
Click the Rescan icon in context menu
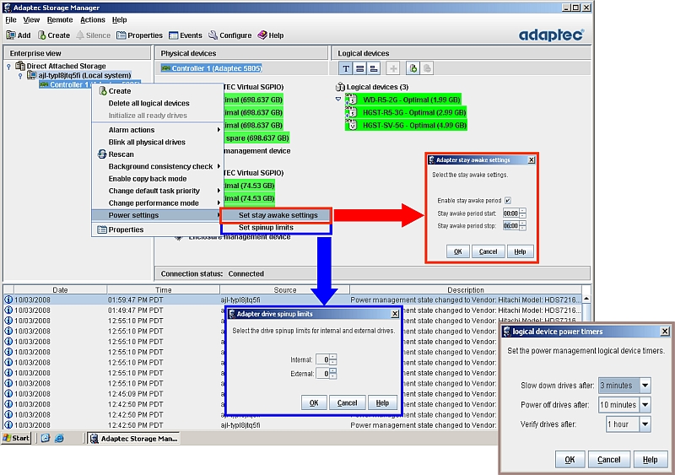pos(102,154)
